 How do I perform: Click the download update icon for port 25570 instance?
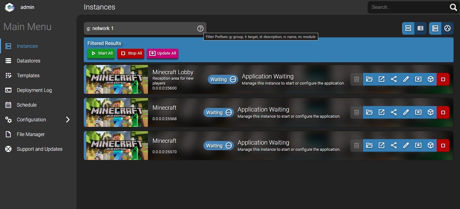pos(418,146)
